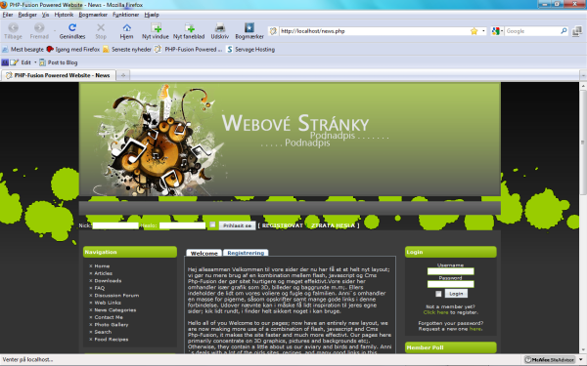
Task: Open the Discussion Forum navigation link
Action: click(116, 296)
